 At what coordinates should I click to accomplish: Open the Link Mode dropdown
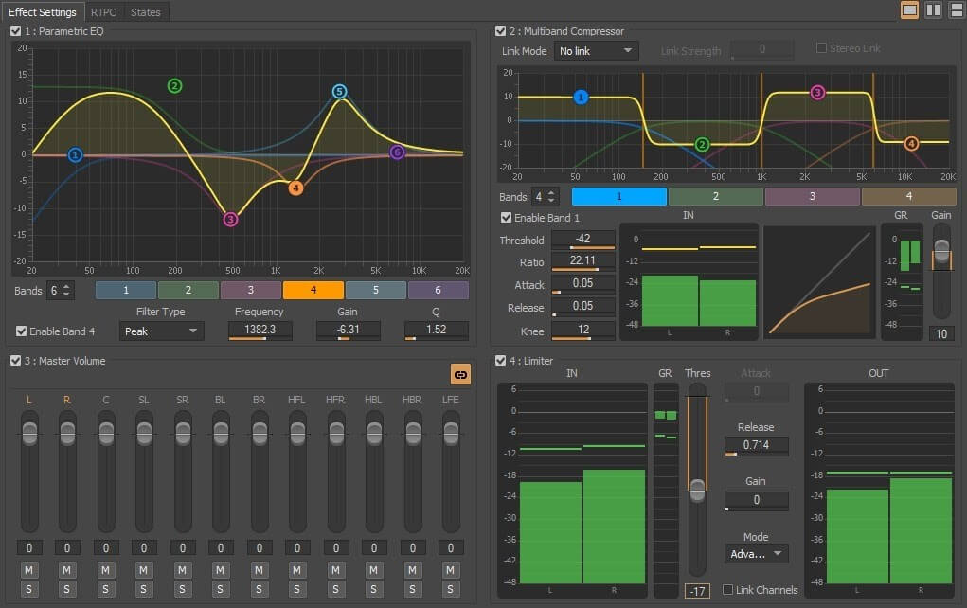pyautogui.click(x=597, y=50)
